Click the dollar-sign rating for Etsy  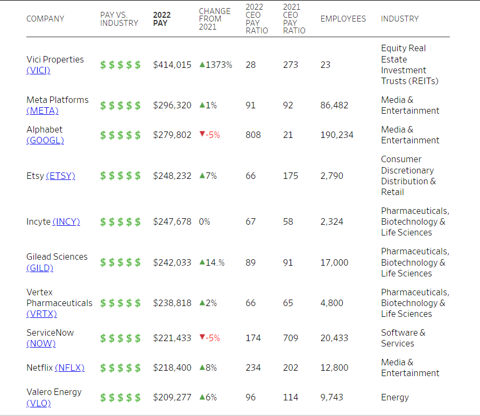point(121,176)
